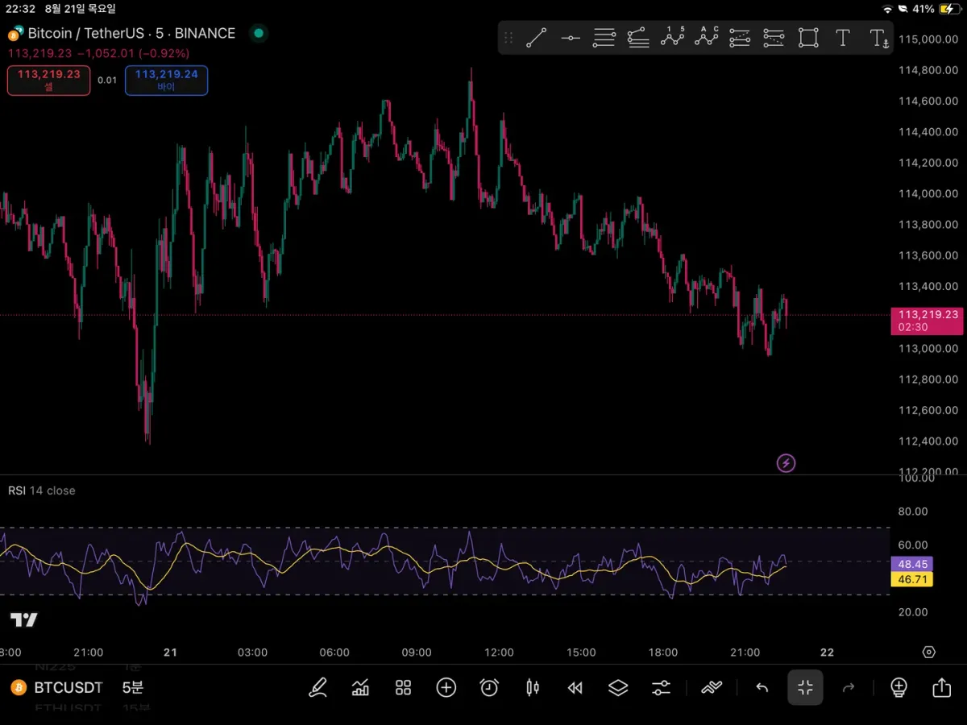Choose the Elliott wave 1-5 pattern tool

click(672, 37)
